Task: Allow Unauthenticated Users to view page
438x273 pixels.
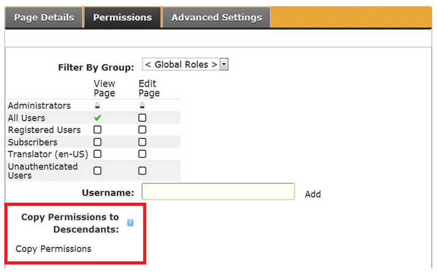Action: pos(97,171)
